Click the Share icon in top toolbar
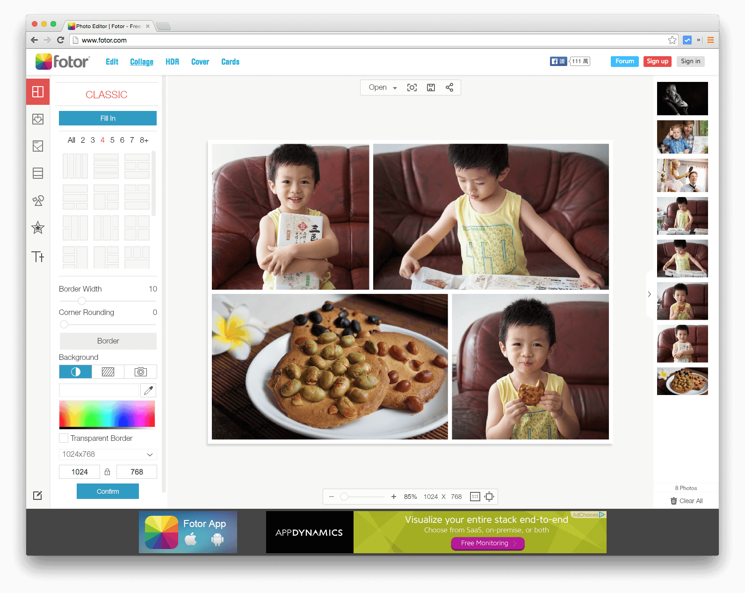Image resolution: width=745 pixels, height=593 pixels. [x=449, y=88]
